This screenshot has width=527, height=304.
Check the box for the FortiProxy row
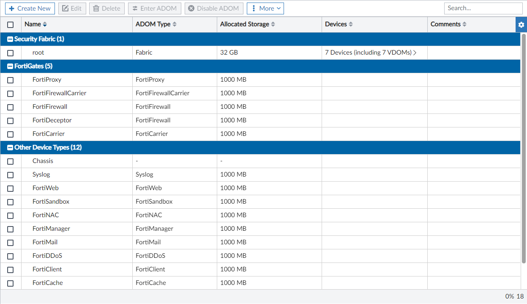(x=11, y=80)
